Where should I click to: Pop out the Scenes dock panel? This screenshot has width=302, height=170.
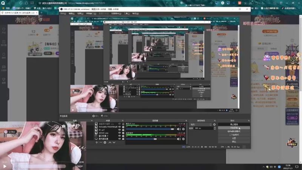click(92, 121)
